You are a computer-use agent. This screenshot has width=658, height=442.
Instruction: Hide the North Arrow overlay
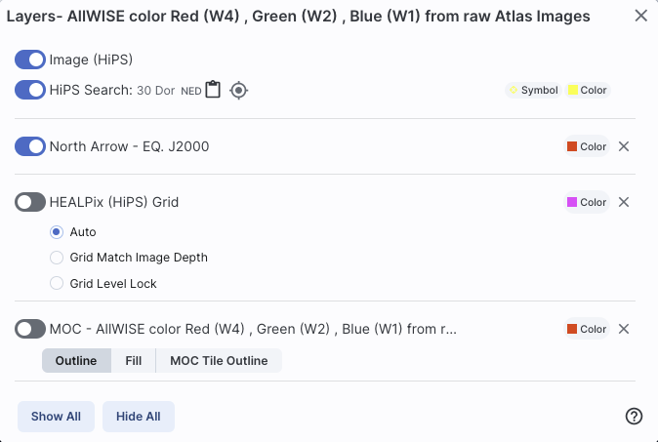30,146
